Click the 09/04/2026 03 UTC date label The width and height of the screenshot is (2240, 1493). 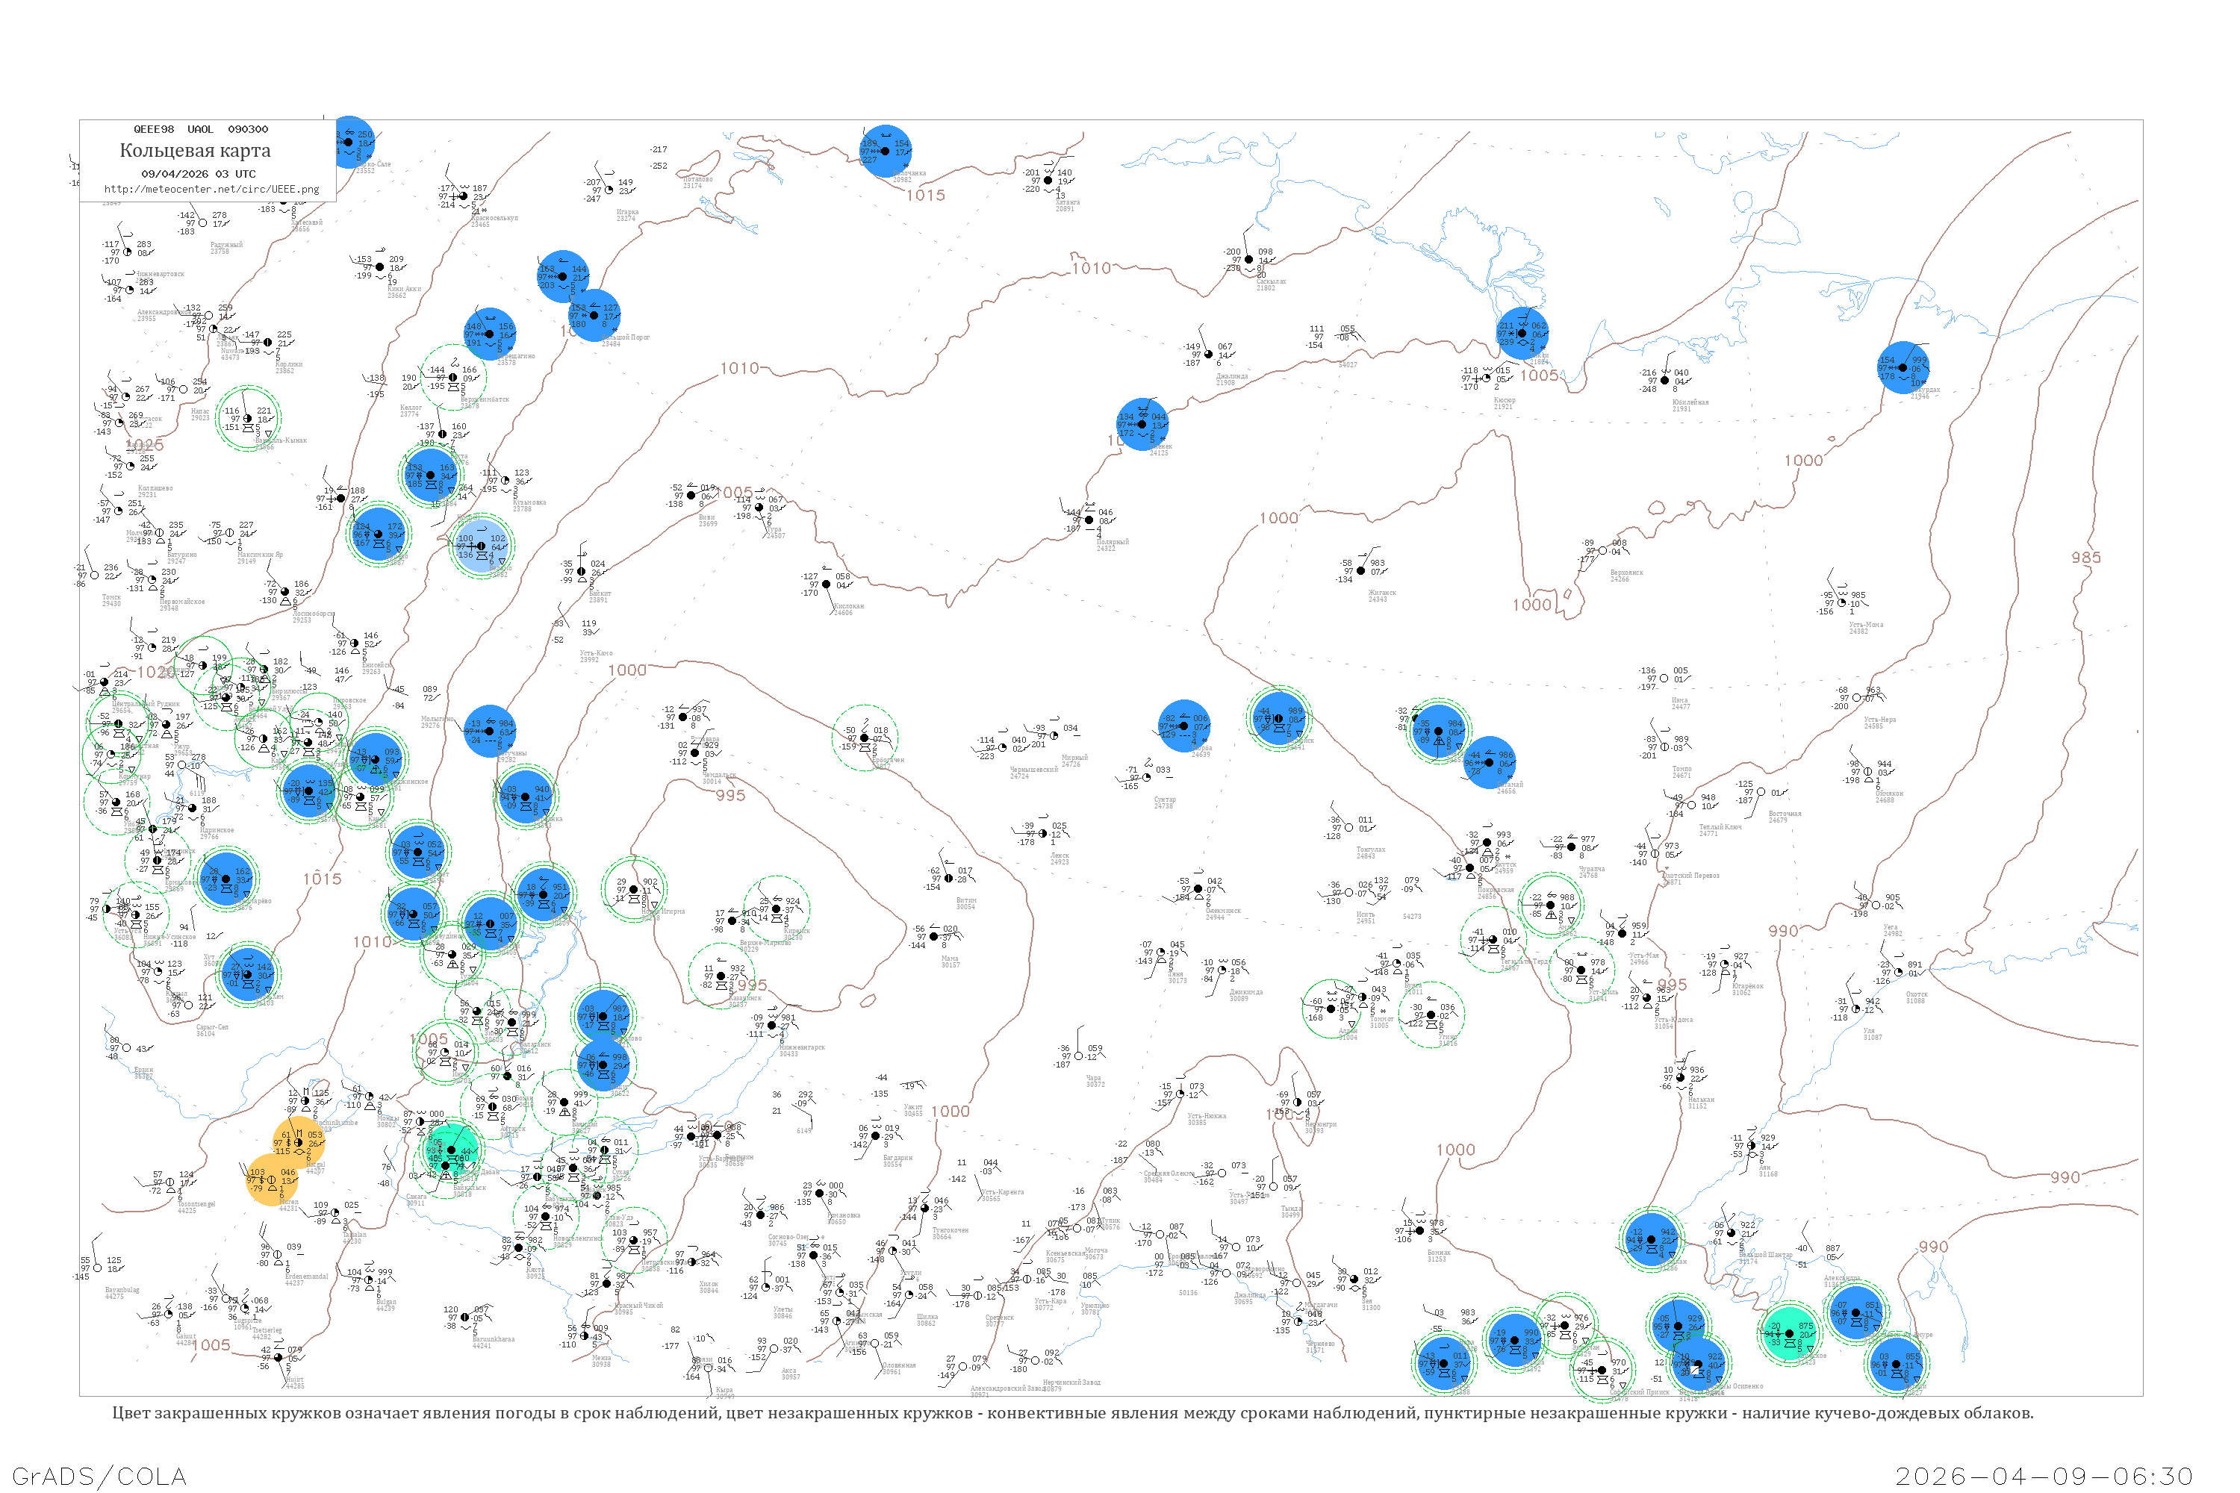(198, 174)
